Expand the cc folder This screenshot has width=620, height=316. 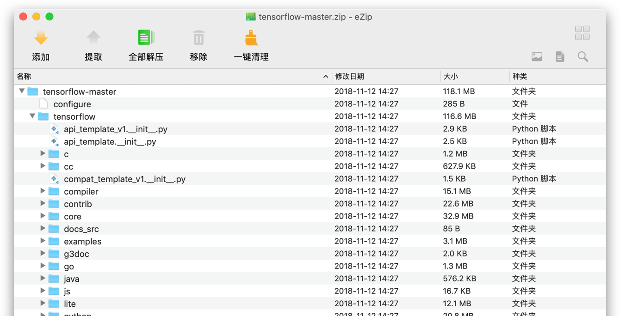43,166
